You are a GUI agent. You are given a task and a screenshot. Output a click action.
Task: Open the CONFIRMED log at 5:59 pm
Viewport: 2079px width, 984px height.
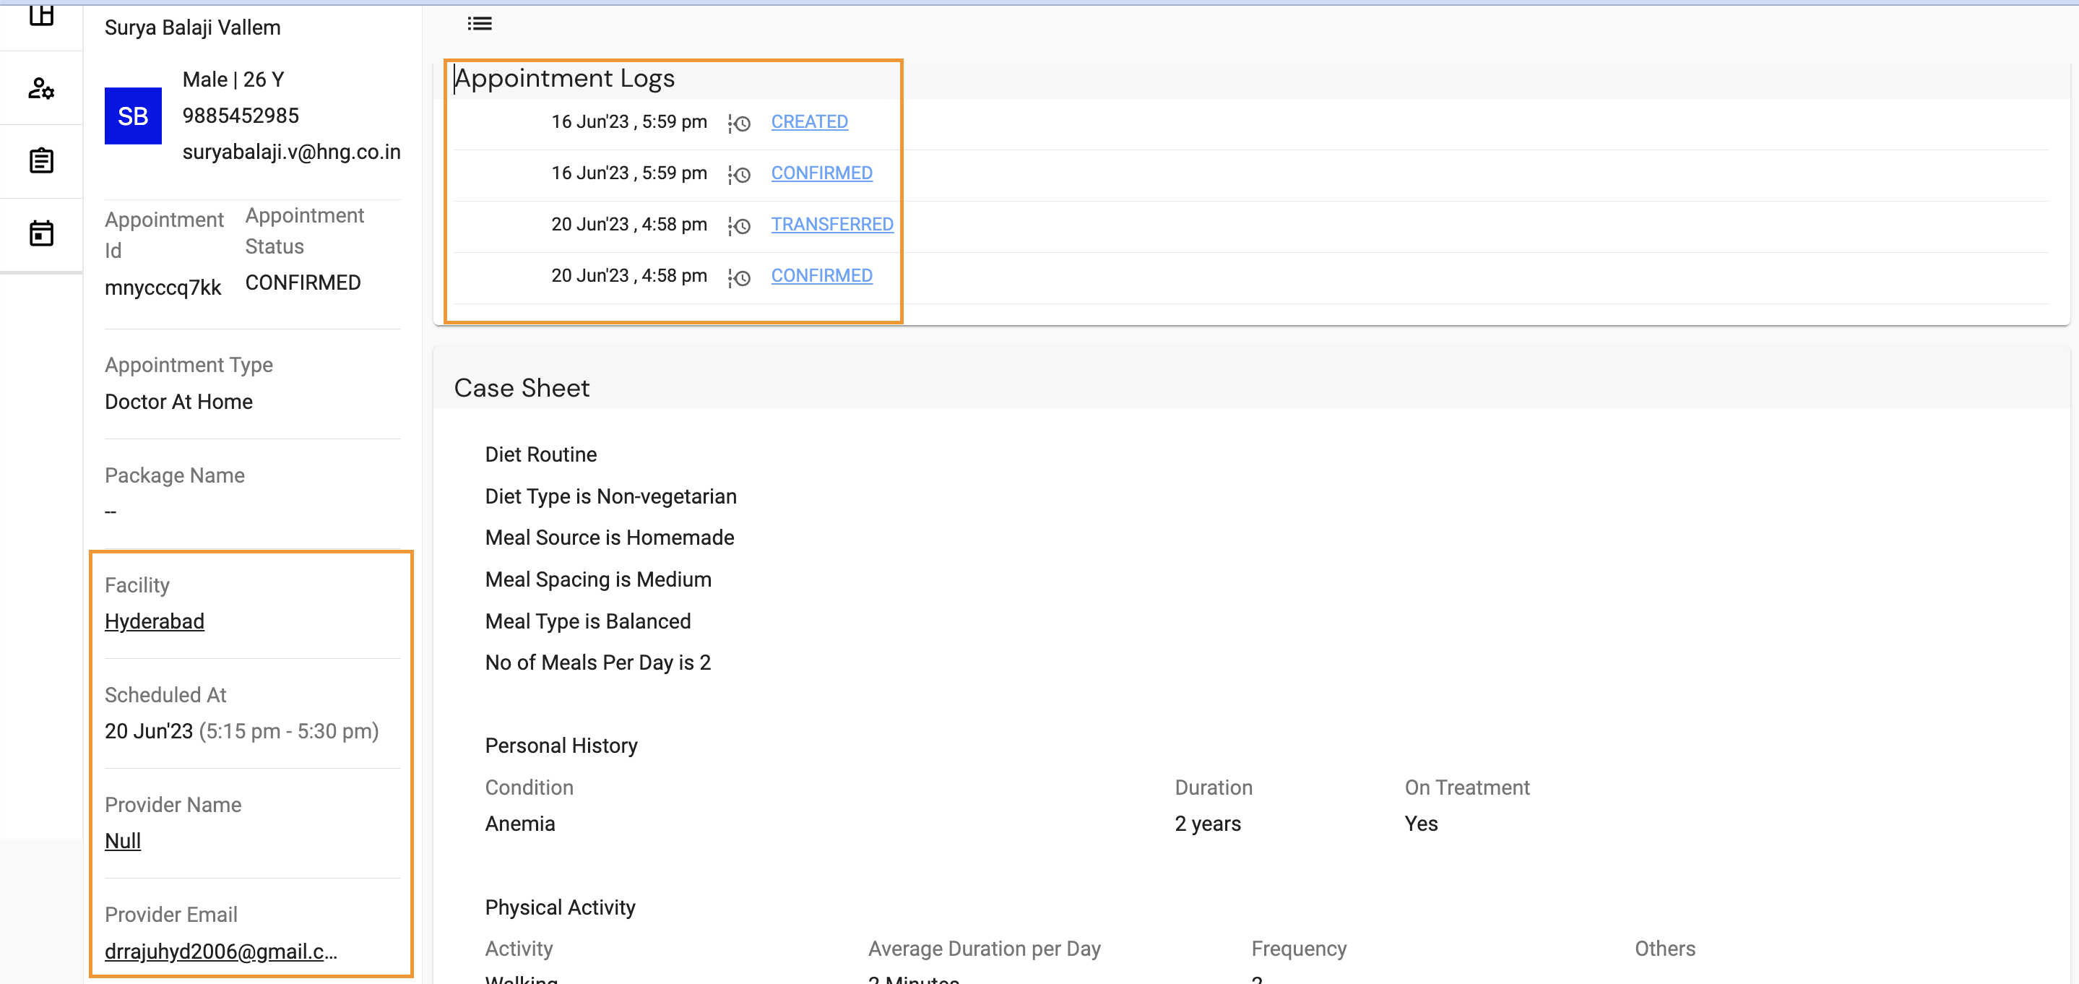(x=821, y=173)
